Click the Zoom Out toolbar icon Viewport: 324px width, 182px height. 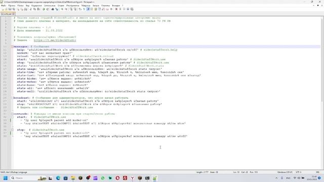click(x=66, y=9)
